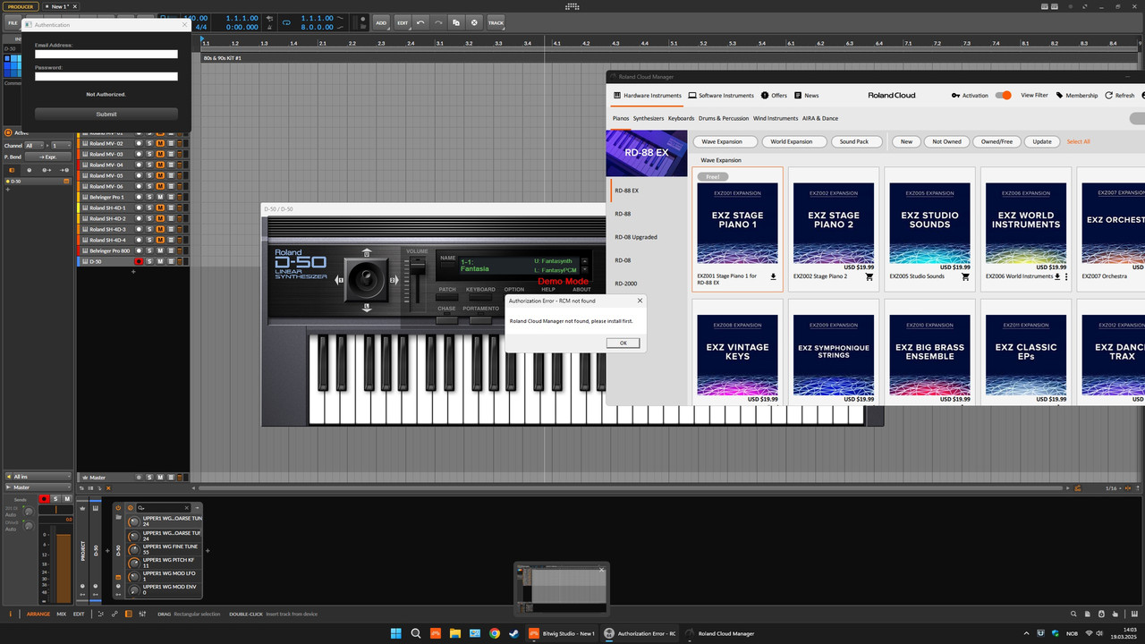Click OK in the Authorization Error dialog
The height and width of the screenshot is (644, 1145).
point(623,343)
